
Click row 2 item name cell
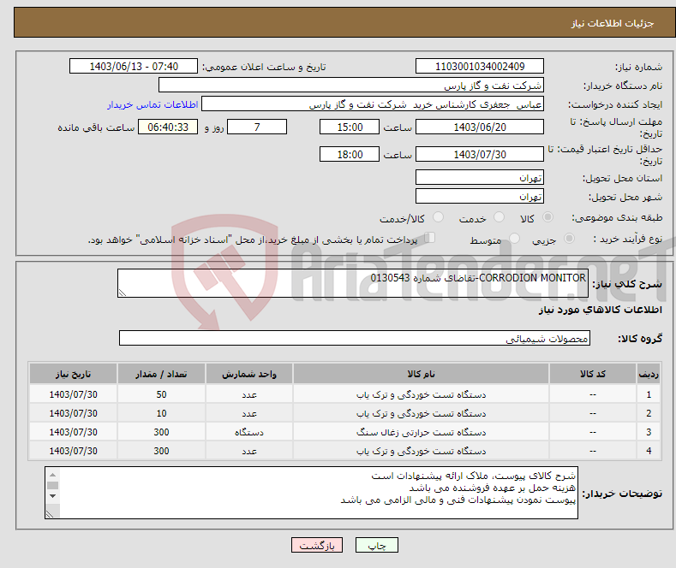coord(421,413)
